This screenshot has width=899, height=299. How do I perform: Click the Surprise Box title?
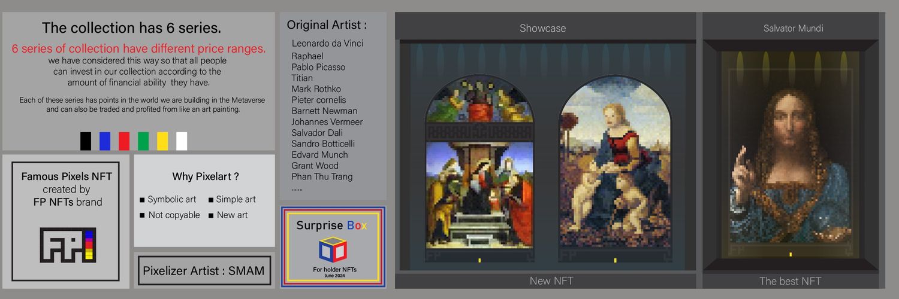click(x=331, y=225)
